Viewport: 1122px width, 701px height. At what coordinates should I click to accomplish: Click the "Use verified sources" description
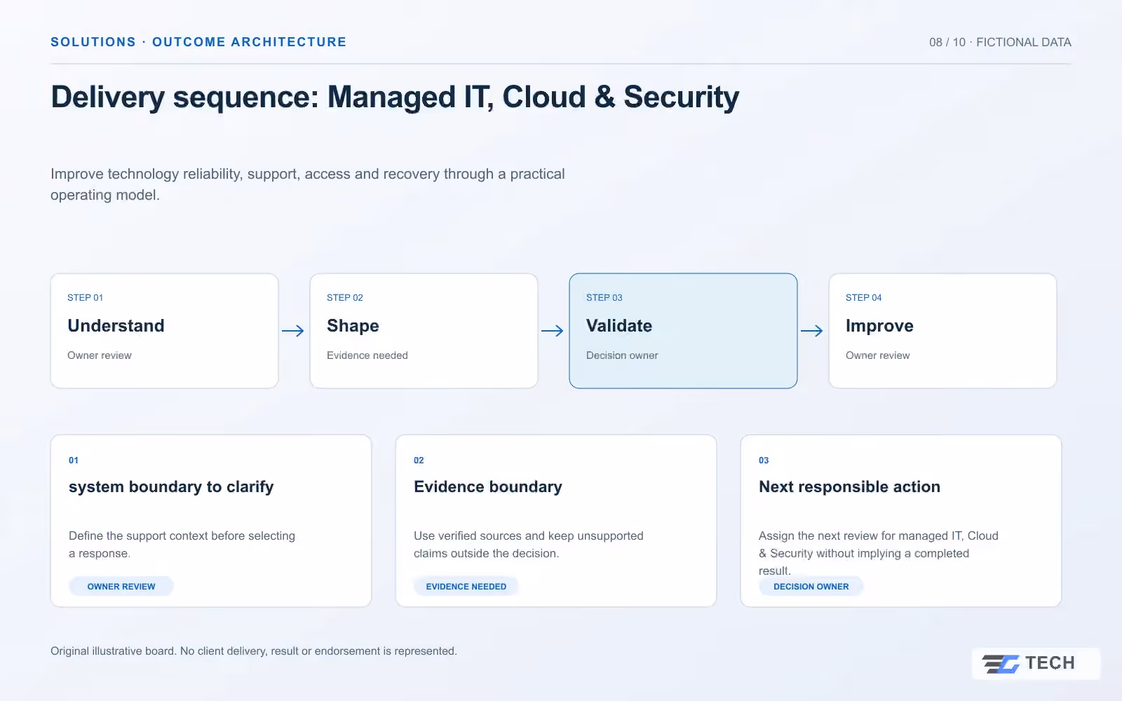[x=529, y=545]
